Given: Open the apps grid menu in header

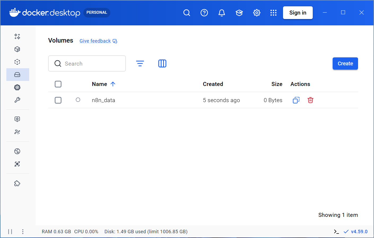Looking at the screenshot, I should click(x=273, y=12).
